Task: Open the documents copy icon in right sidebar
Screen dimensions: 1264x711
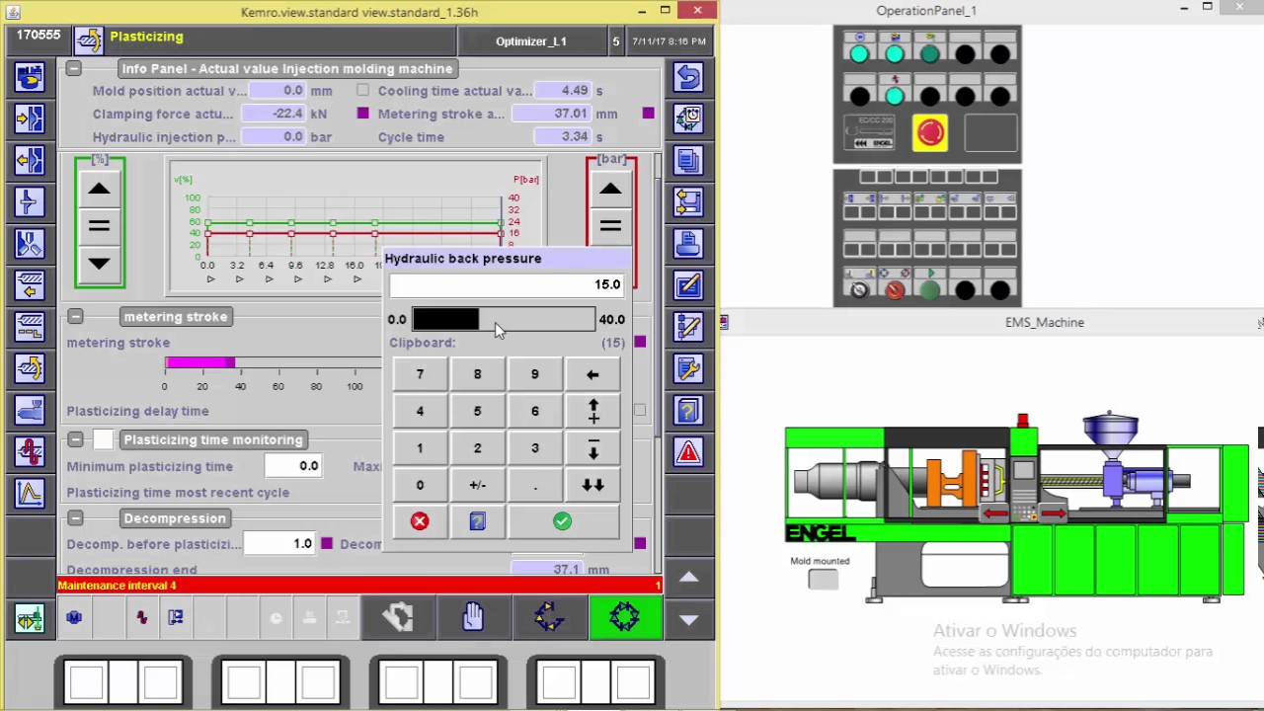Action: click(688, 159)
